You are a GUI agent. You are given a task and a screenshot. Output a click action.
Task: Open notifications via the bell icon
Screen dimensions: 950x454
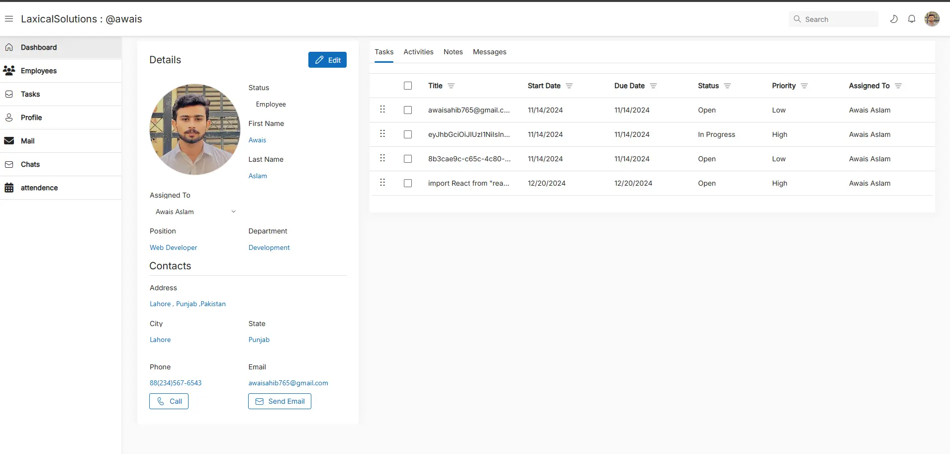point(911,18)
